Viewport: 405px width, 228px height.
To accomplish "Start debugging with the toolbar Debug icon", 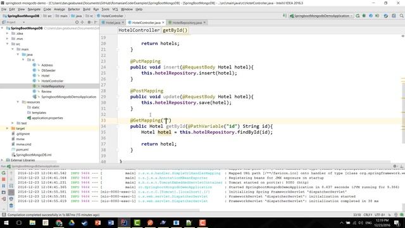I will 364,16.
